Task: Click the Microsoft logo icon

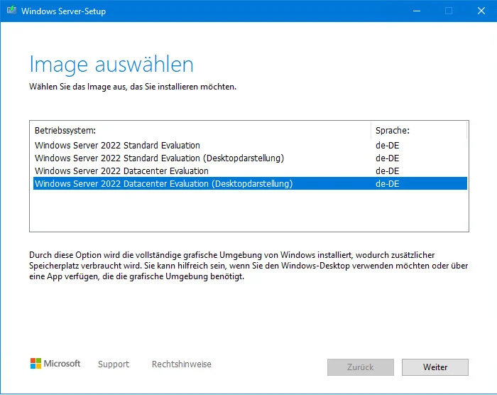Action: 35,364
